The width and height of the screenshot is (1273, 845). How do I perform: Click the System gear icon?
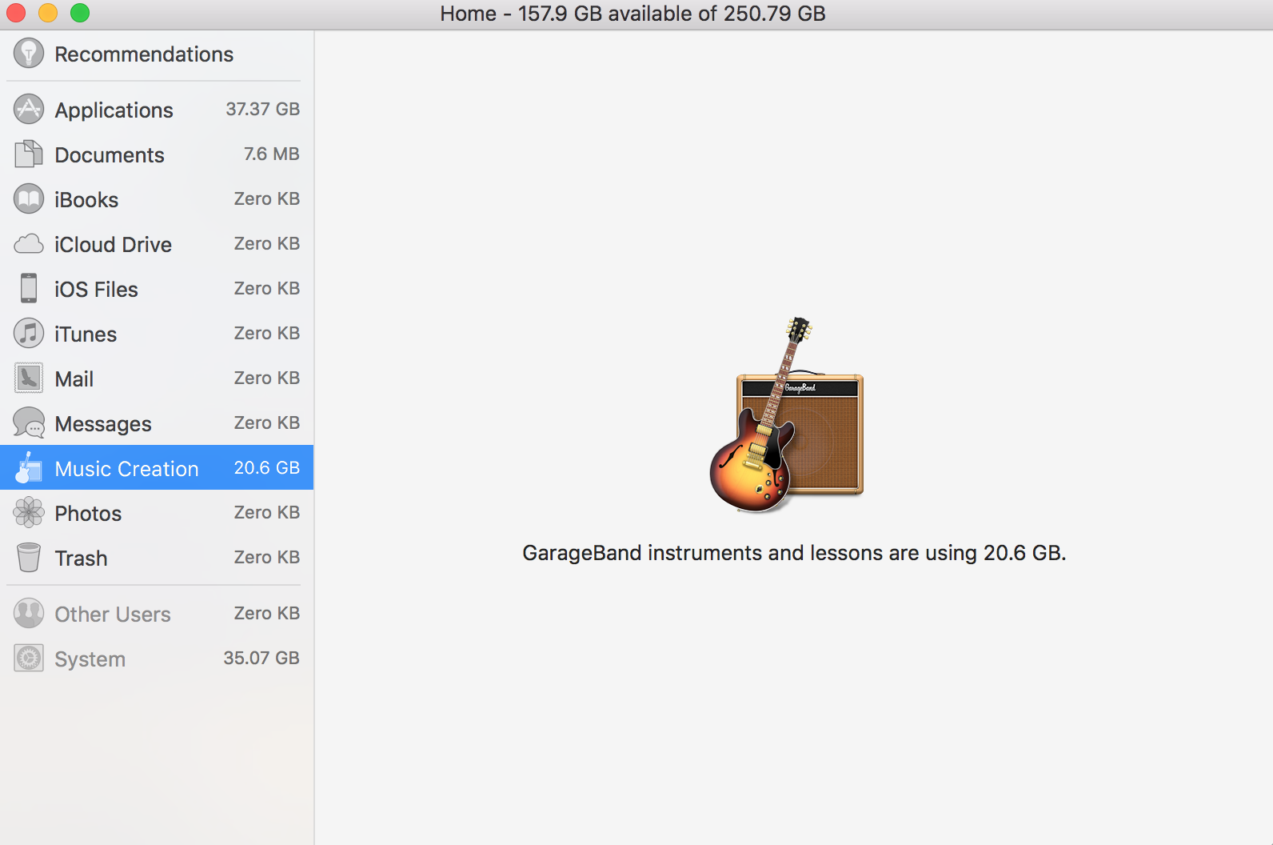[29, 659]
